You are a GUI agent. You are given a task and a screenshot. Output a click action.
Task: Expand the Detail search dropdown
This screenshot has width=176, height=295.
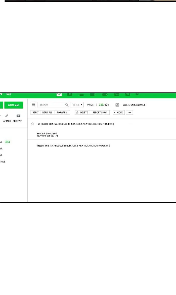[77, 105]
